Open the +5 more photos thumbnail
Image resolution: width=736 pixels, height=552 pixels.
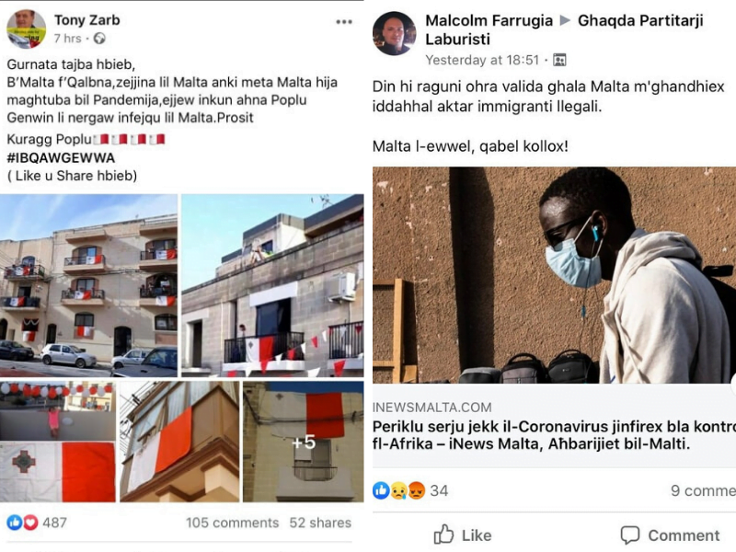304,442
